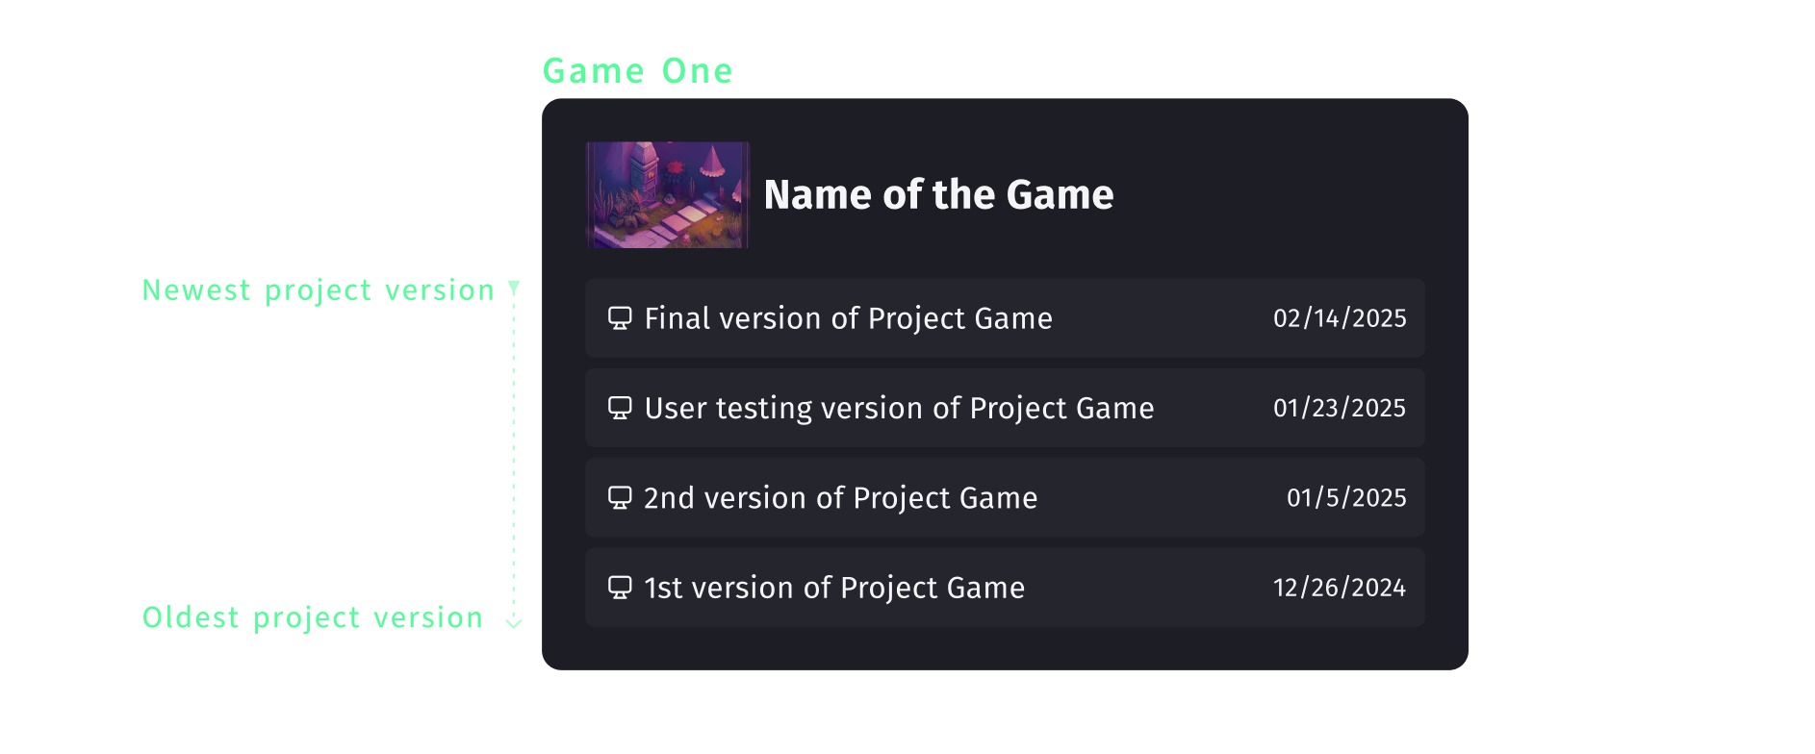Click the dotted timeline between version labels
This screenshot has width=1815, height=754.
tap(514, 452)
